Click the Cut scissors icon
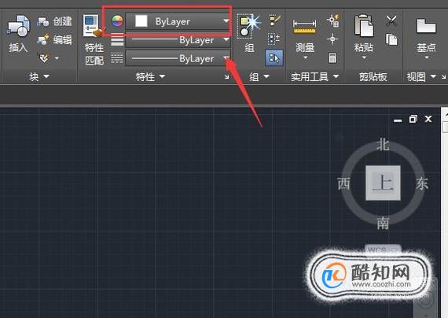The image size is (448, 318). [391, 20]
